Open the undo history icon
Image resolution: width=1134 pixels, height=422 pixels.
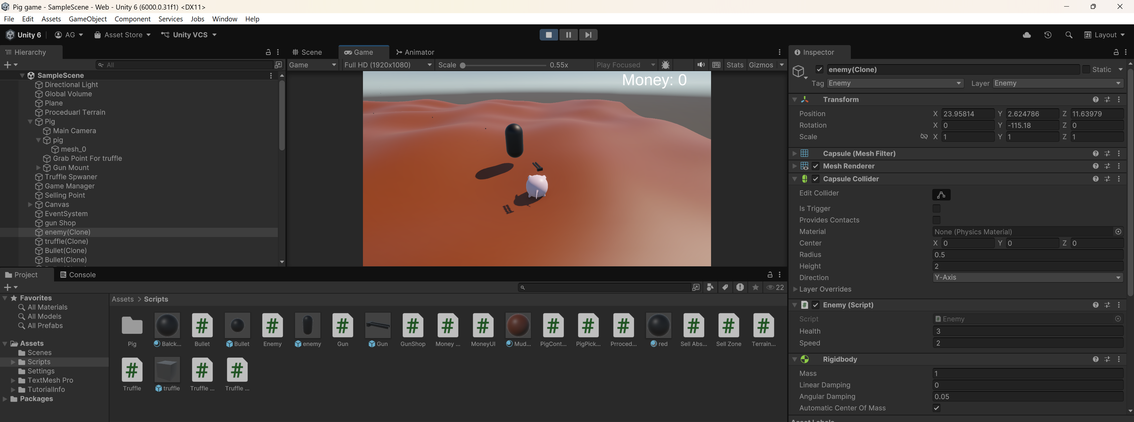click(1048, 35)
